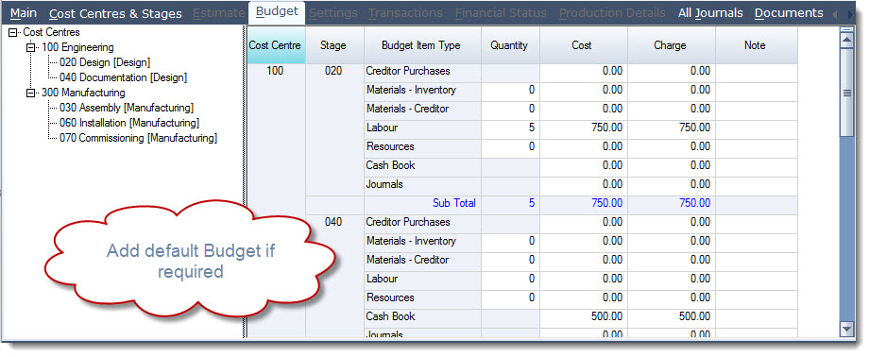Select 300 Manufacturing in tree

(x=83, y=93)
